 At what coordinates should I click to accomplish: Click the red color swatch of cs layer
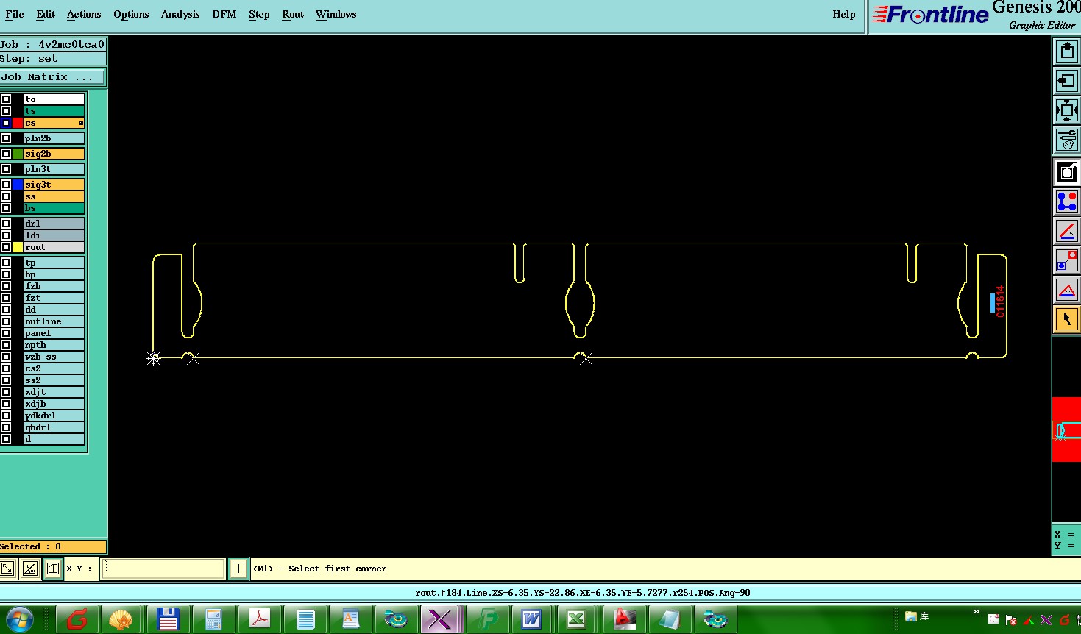pos(18,123)
